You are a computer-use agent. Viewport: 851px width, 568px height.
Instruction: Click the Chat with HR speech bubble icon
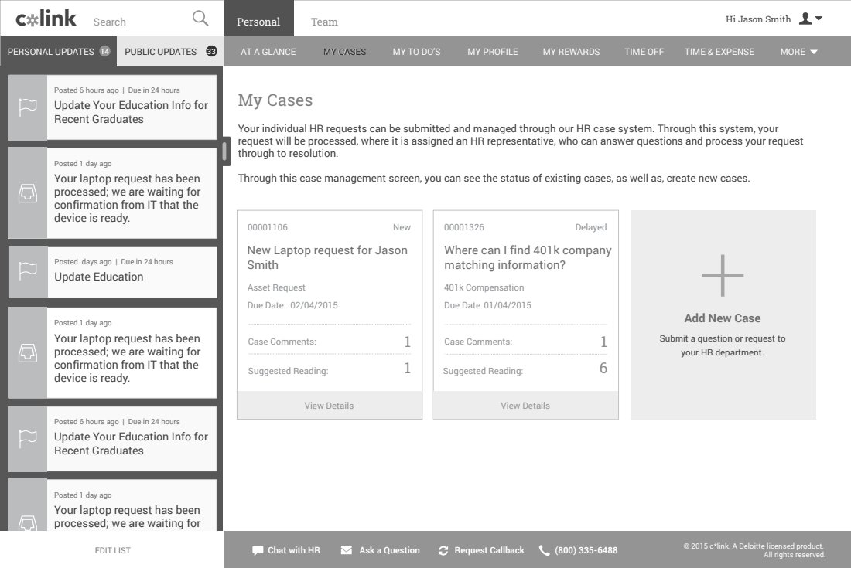258,550
